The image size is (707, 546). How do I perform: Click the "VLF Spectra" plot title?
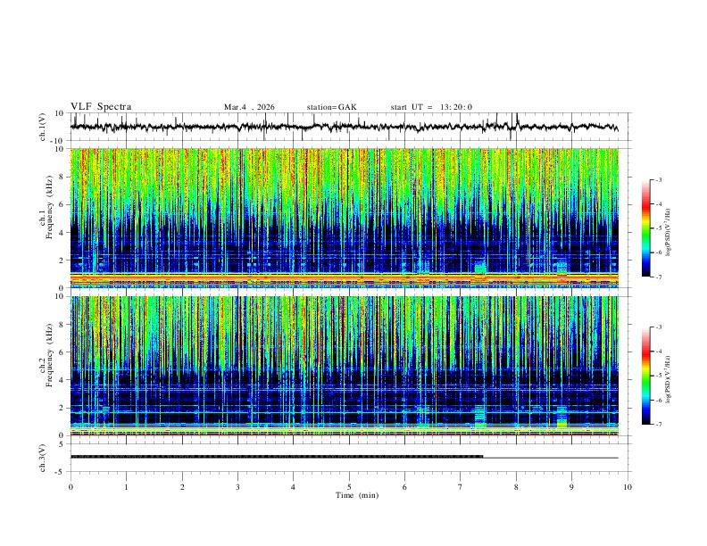101,107
